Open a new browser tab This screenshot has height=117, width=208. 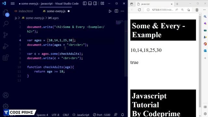pyautogui.click(x=177, y=4)
